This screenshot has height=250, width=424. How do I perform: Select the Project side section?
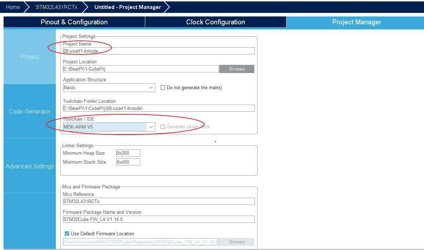30,57
